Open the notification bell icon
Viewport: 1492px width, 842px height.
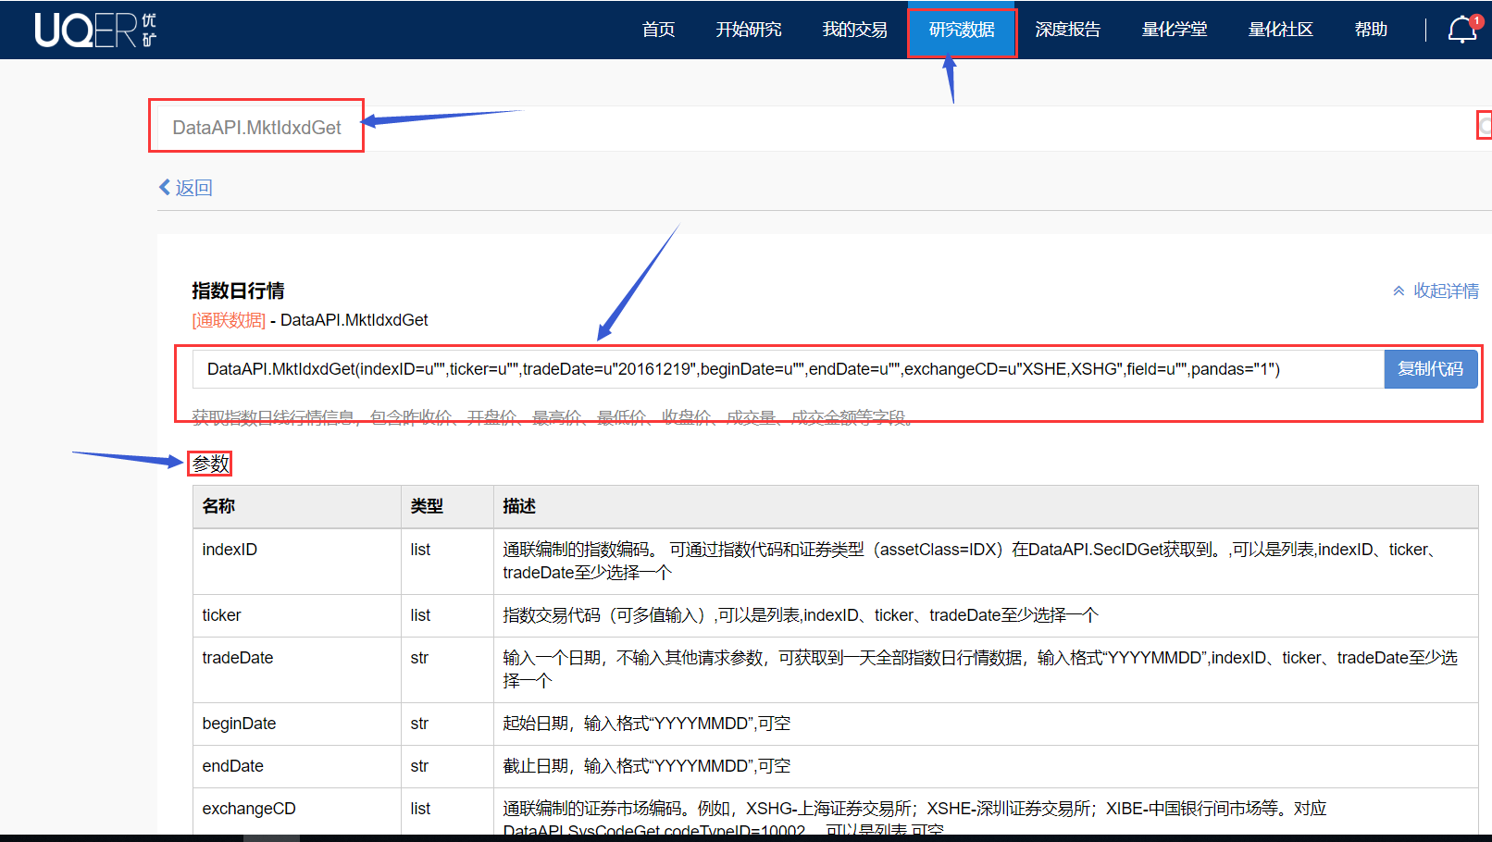click(1461, 30)
